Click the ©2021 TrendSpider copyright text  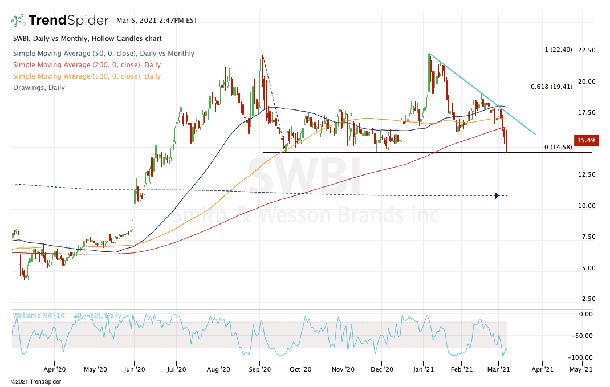(x=36, y=382)
